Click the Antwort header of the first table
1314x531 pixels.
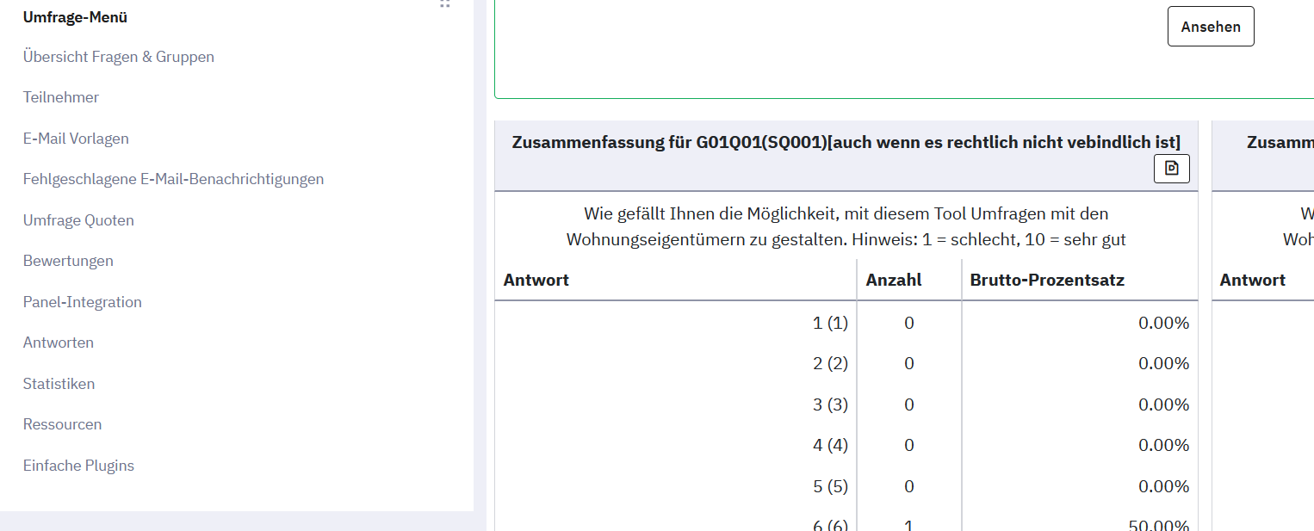tap(536, 280)
